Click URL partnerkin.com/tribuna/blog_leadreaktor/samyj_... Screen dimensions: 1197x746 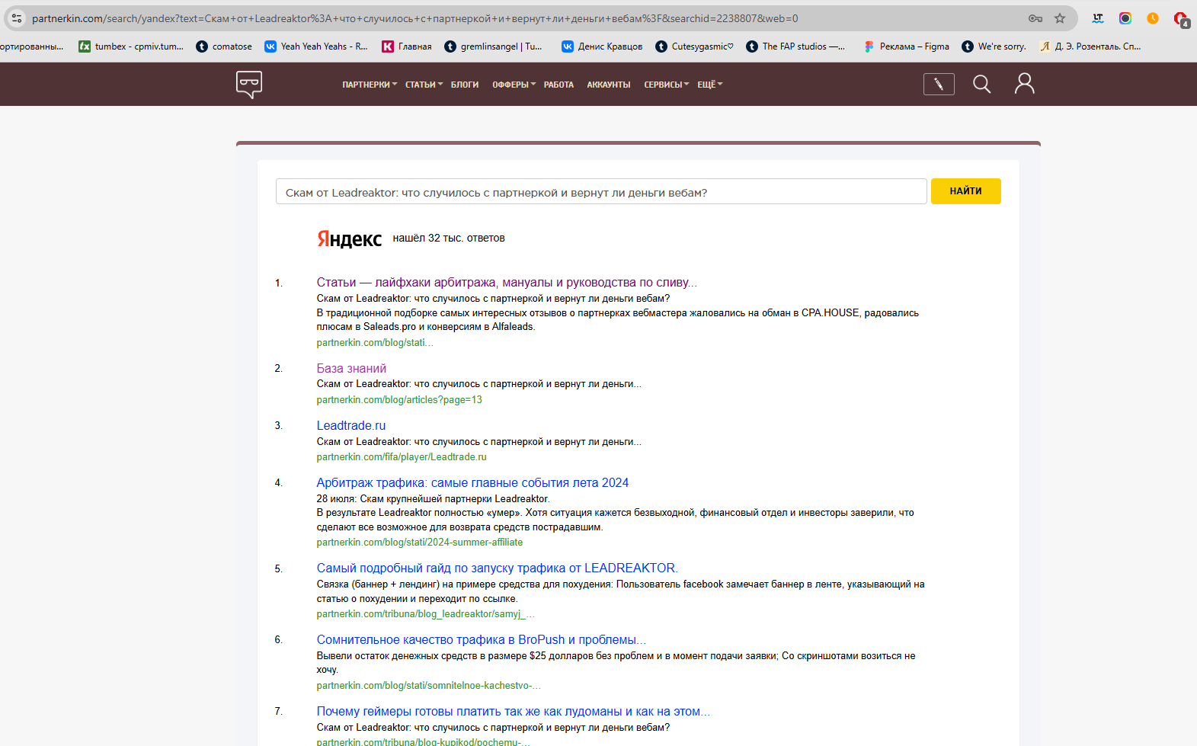(x=426, y=614)
